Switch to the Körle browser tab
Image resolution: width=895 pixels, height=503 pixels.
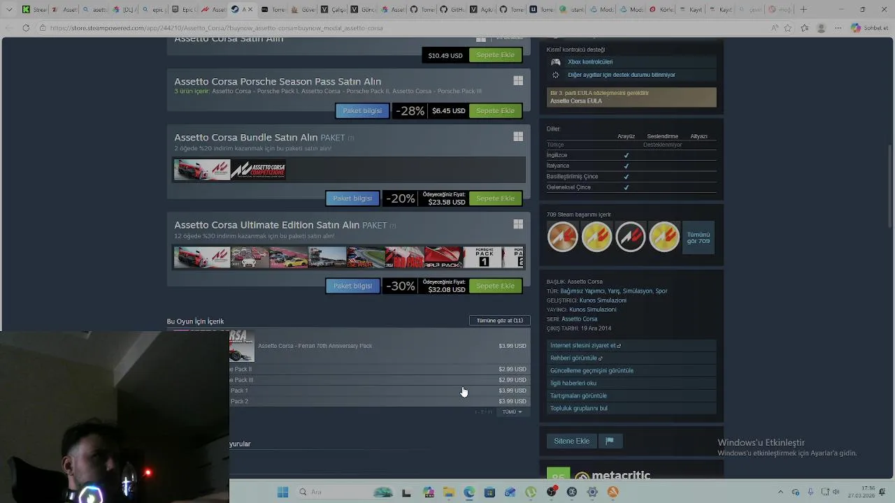[662, 9]
